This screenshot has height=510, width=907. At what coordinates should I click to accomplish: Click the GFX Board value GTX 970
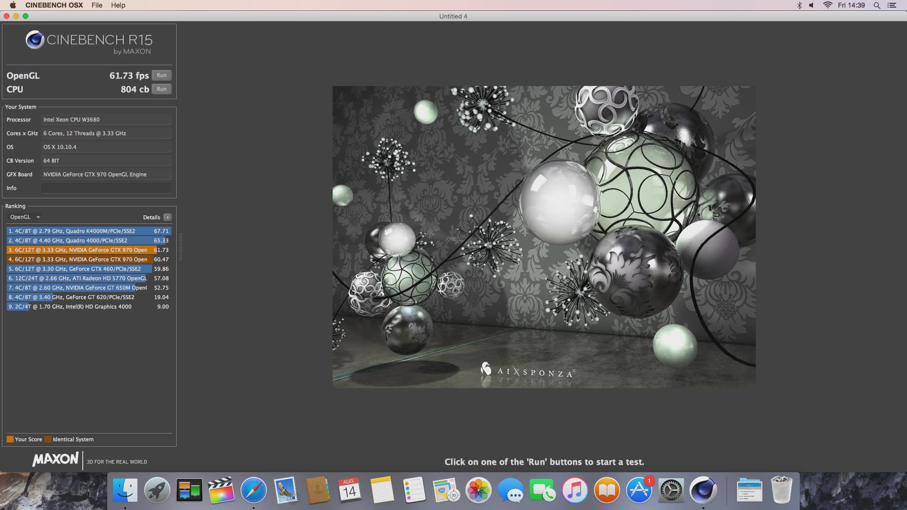click(106, 174)
